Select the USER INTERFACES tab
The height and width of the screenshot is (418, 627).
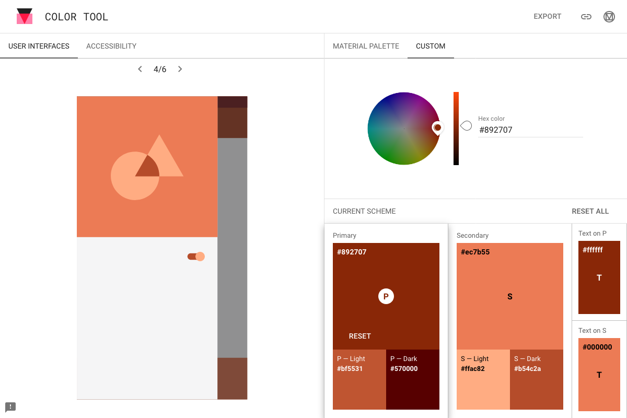click(39, 46)
